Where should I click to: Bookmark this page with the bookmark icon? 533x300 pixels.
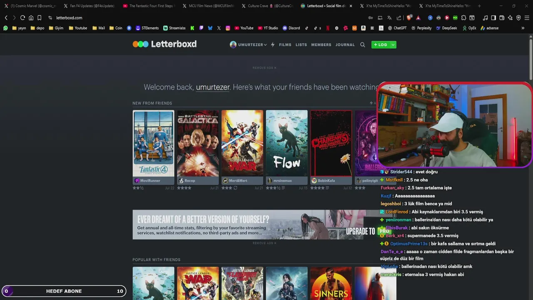[x=39, y=18]
